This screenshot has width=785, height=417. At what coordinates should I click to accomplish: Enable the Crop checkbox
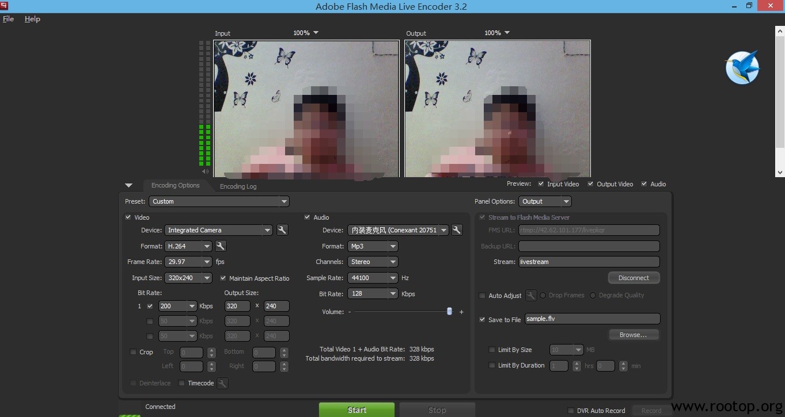(x=133, y=352)
